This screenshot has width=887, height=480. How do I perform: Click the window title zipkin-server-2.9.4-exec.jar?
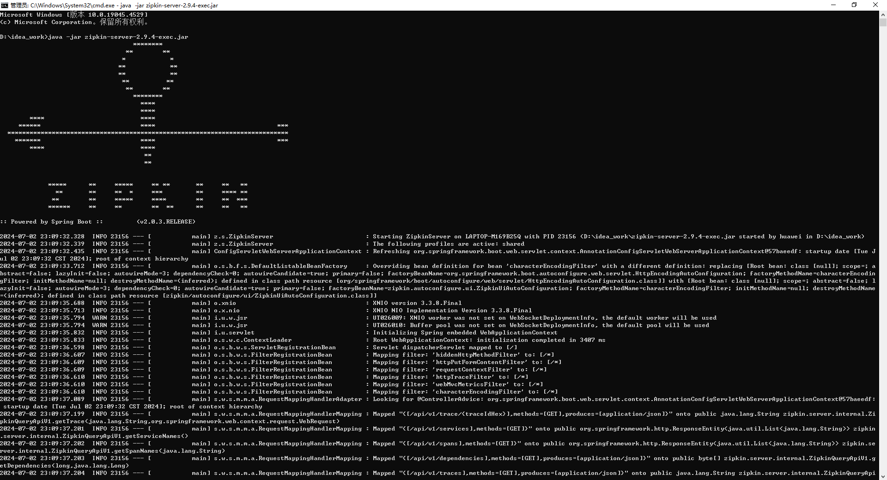[182, 6]
